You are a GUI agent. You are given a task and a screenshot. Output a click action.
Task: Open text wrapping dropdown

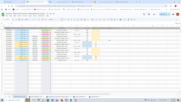pos(101,19)
